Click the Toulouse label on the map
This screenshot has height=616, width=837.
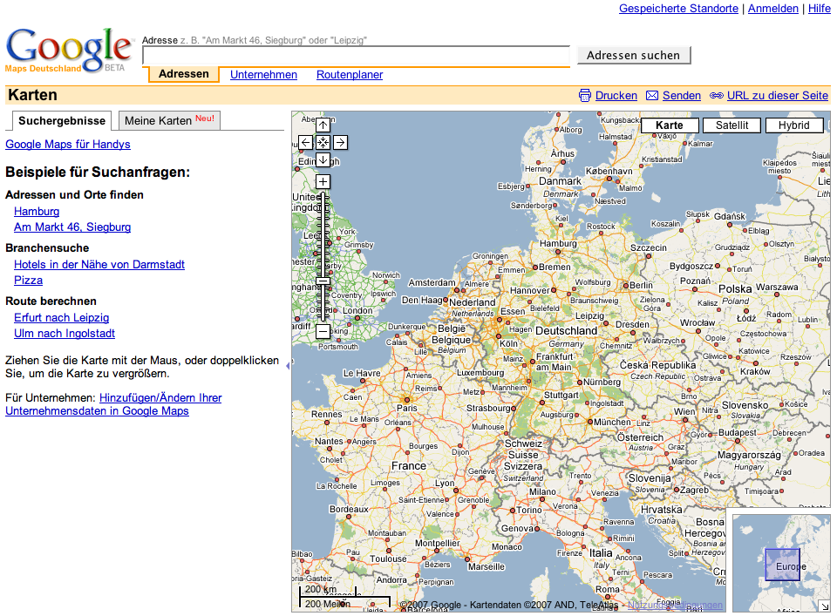(x=389, y=559)
